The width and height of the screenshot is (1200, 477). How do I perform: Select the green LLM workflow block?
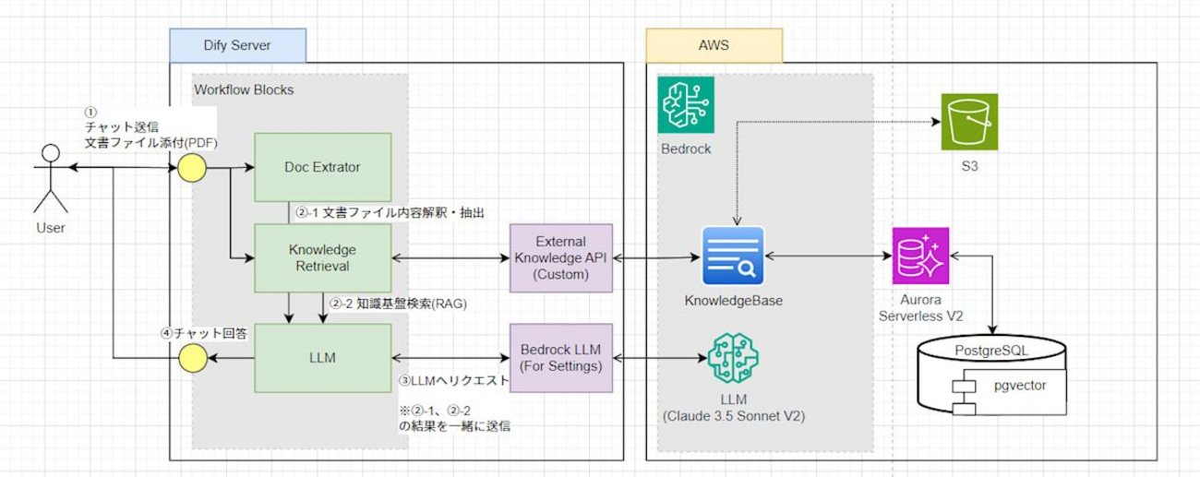coord(323,357)
